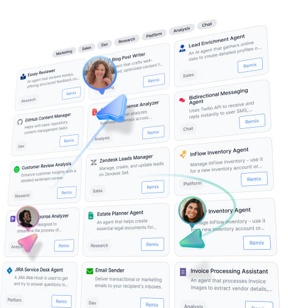Click the Essay Reviewer icon
The height and width of the screenshot is (308, 288).
click(x=23, y=77)
